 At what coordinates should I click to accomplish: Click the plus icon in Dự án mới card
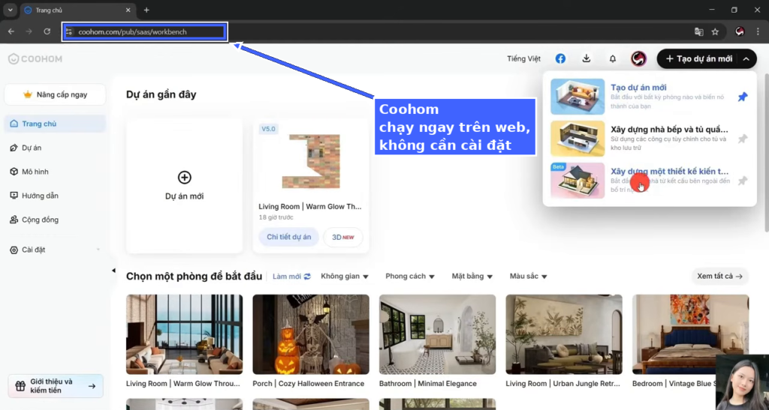tap(185, 177)
